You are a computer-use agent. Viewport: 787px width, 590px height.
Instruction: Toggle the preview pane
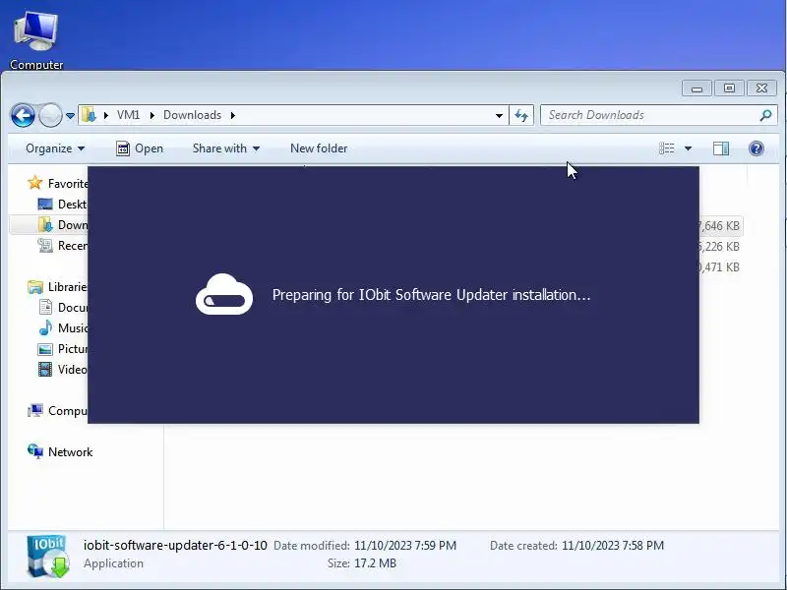click(721, 148)
